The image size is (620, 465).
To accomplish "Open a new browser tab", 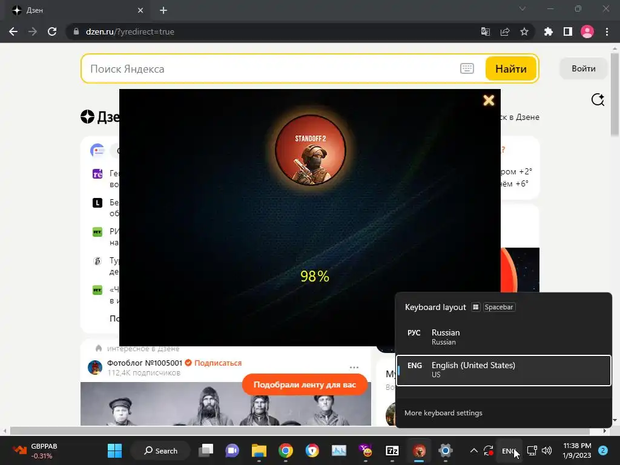I will 163,10.
